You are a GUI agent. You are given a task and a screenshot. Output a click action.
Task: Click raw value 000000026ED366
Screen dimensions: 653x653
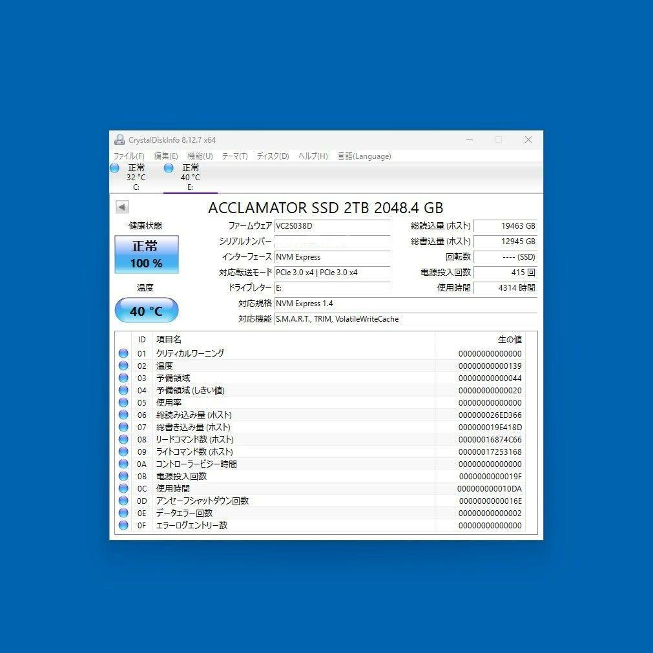[x=490, y=415]
